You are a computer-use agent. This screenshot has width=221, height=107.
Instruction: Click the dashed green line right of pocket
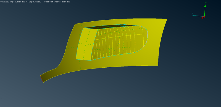[154, 42]
